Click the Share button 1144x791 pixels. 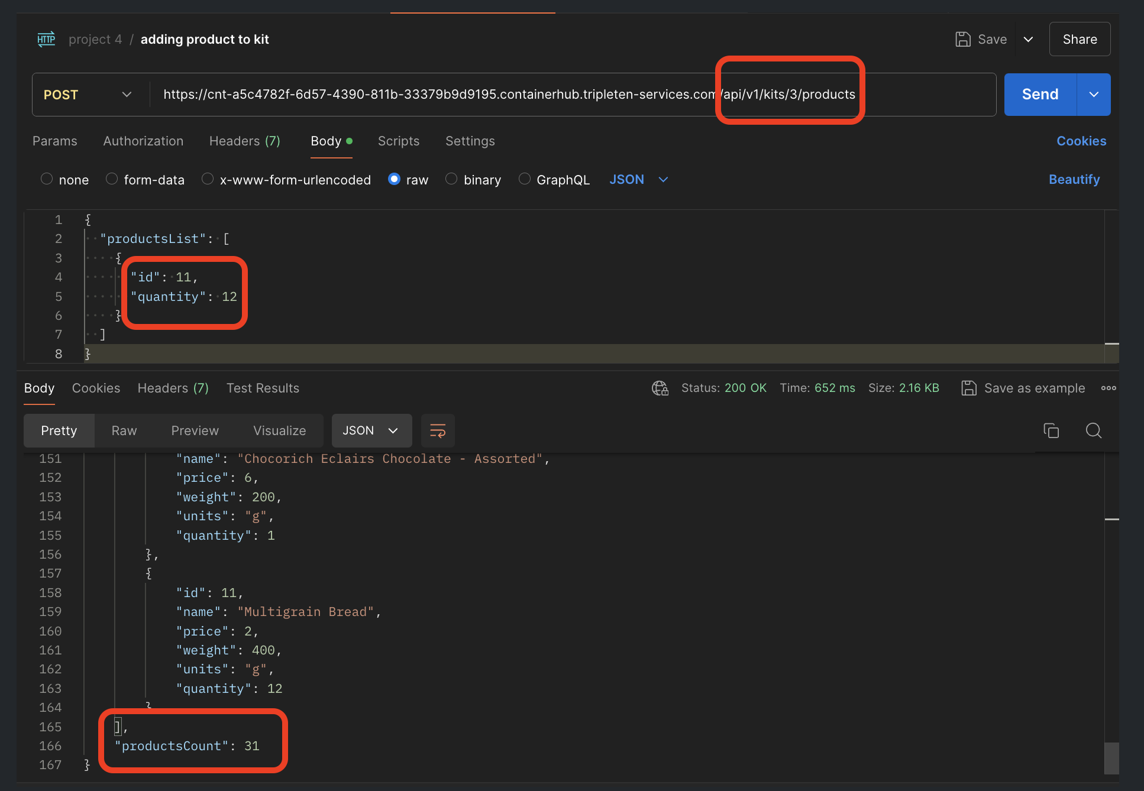[1080, 39]
